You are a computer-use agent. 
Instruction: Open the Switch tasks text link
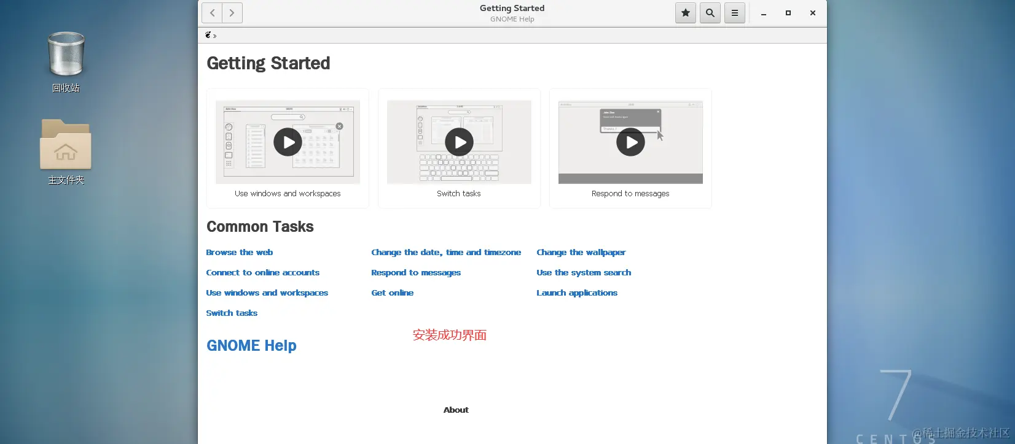(x=232, y=313)
